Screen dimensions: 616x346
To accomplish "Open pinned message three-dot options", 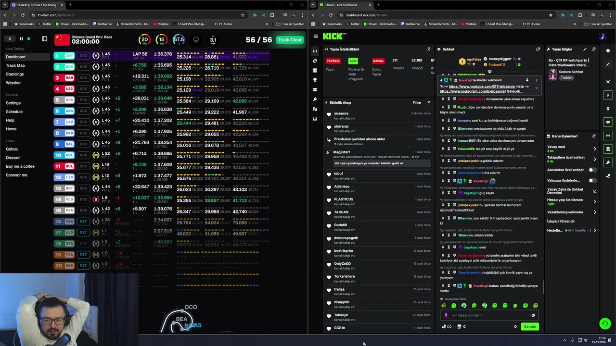I will [x=537, y=80].
